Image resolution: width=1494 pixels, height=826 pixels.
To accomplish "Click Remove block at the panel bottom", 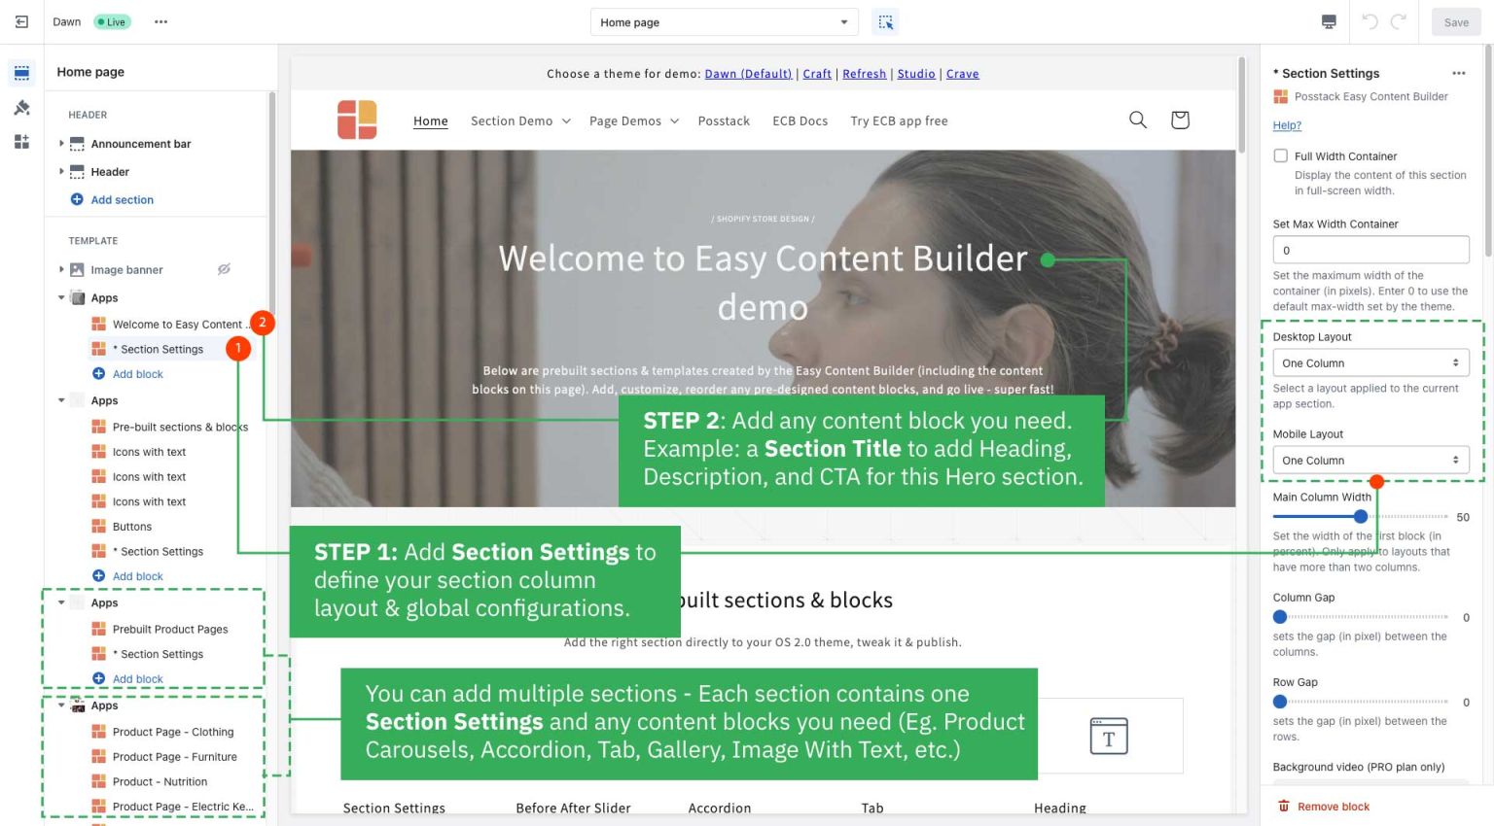I will pyautogui.click(x=1323, y=807).
